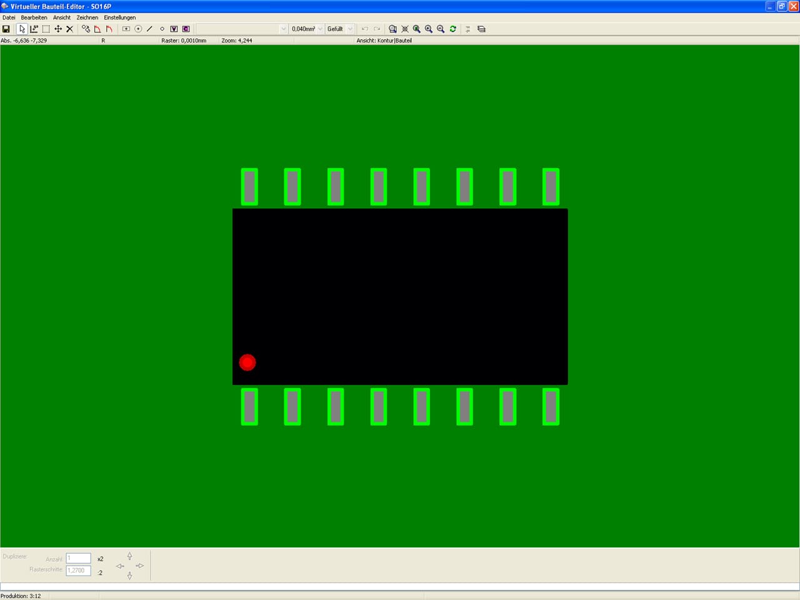
Task: Click the x2 multiply button
Action: click(x=101, y=559)
